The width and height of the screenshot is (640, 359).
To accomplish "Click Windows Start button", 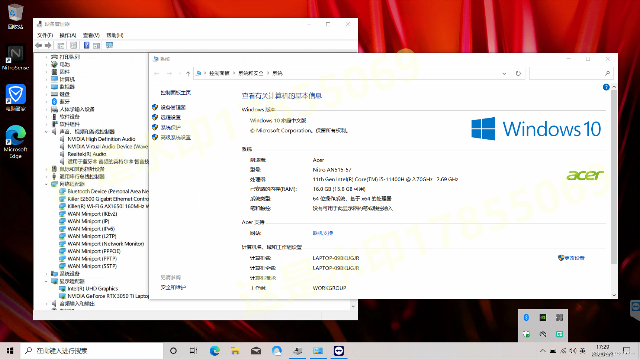I will coord(10,351).
